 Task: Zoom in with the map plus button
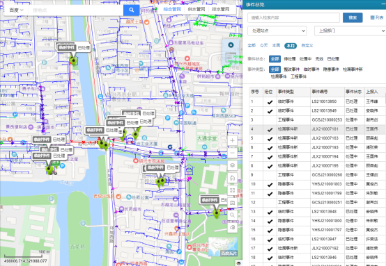point(232,140)
